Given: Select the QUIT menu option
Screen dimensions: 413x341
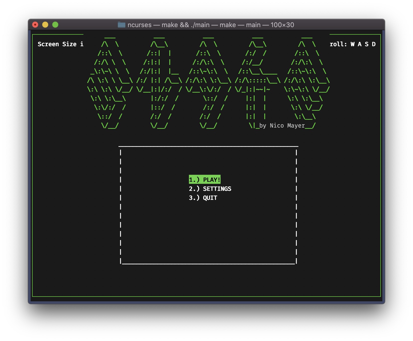Looking at the screenshot, I should (203, 198).
